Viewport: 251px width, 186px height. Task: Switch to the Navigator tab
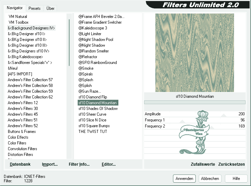click(x=15, y=8)
